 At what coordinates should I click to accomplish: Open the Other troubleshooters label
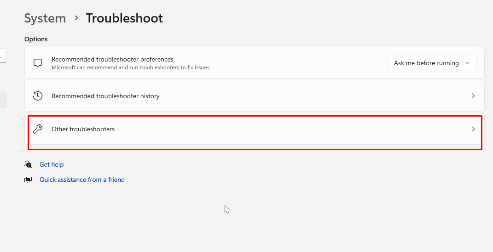[x=83, y=129]
